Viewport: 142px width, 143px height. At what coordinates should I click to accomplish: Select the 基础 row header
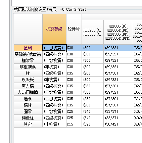click(x=28, y=48)
